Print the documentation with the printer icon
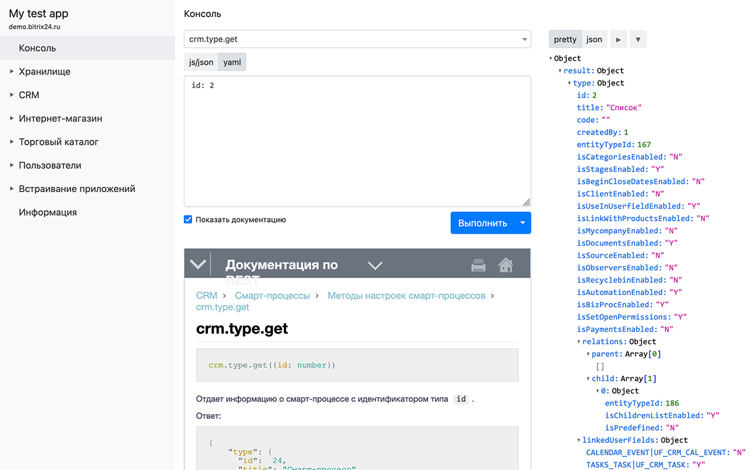 click(x=478, y=266)
